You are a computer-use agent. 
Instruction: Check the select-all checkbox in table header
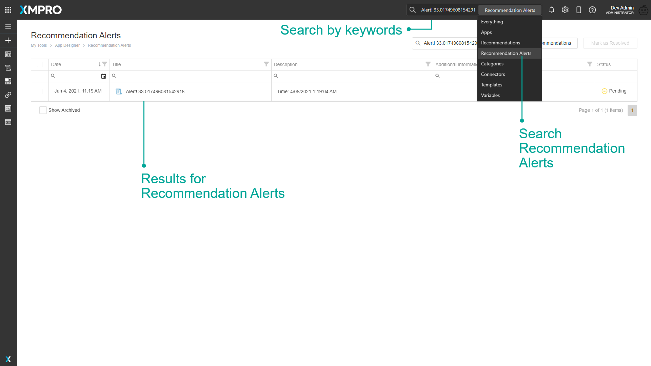click(40, 64)
